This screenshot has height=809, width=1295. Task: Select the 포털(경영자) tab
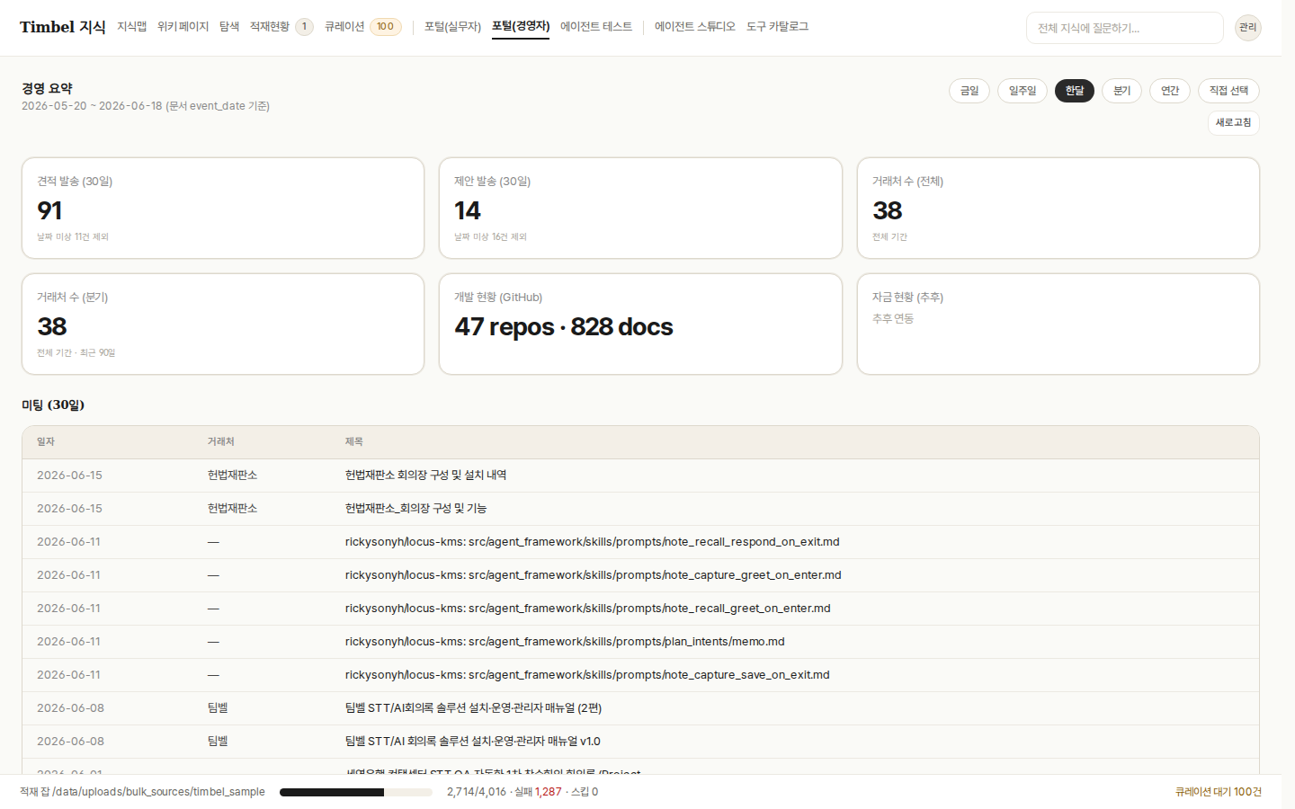point(521,27)
